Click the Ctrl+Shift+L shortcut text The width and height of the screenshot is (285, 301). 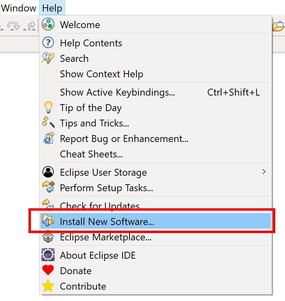click(233, 92)
